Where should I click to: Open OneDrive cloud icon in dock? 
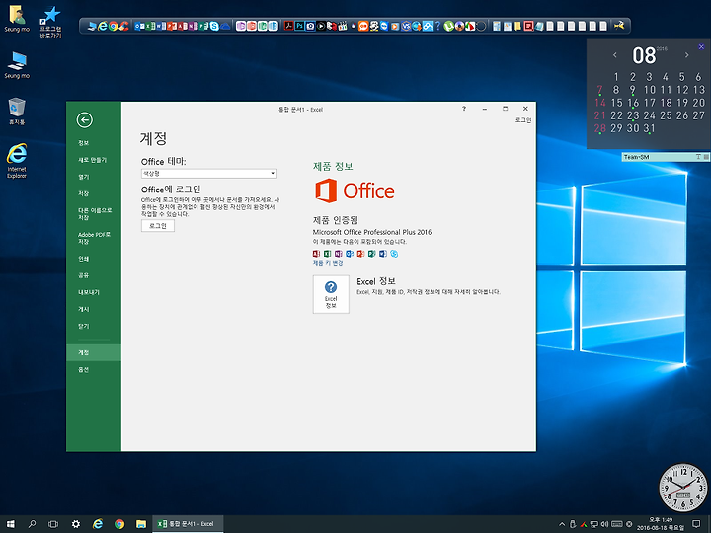[x=225, y=27]
